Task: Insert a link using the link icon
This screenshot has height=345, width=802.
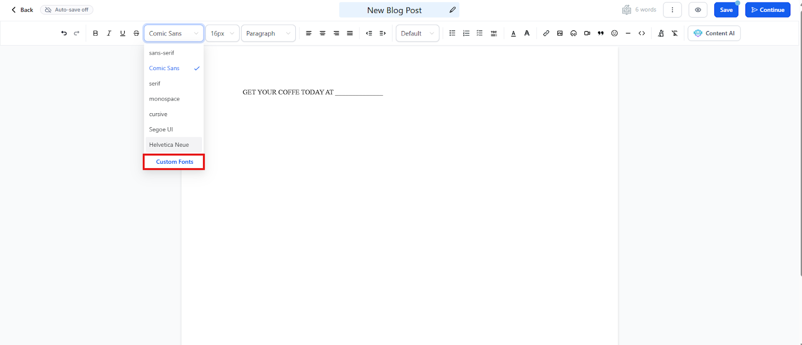Action: [546, 34]
